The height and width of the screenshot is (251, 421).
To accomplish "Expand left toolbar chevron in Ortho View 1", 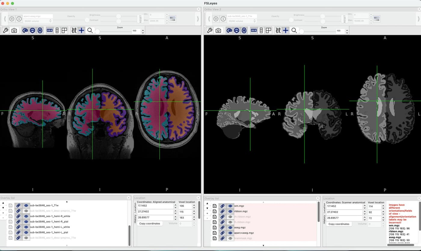I will coord(5,19).
